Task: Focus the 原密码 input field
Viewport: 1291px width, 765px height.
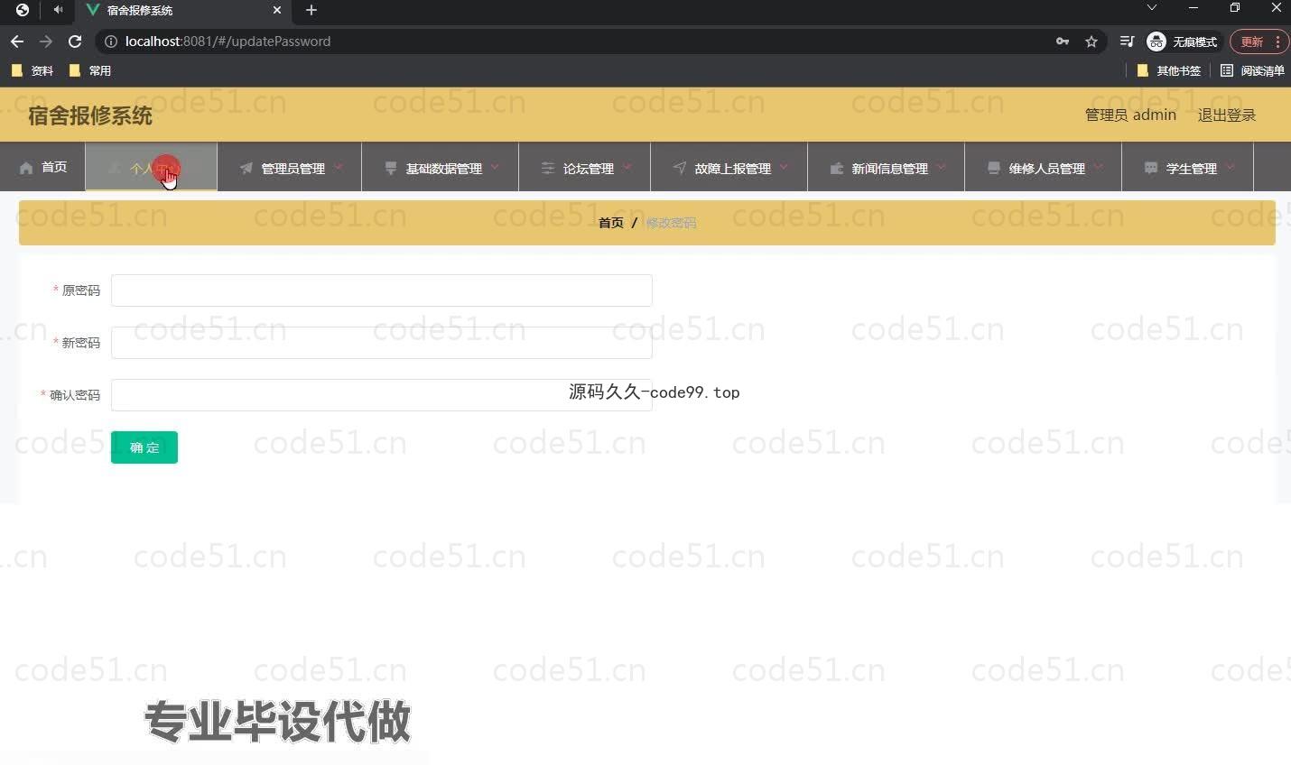Action: tap(381, 290)
